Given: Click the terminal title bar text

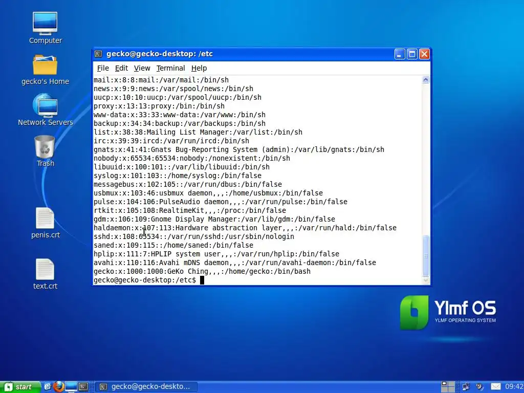Looking at the screenshot, I should 160,54.
